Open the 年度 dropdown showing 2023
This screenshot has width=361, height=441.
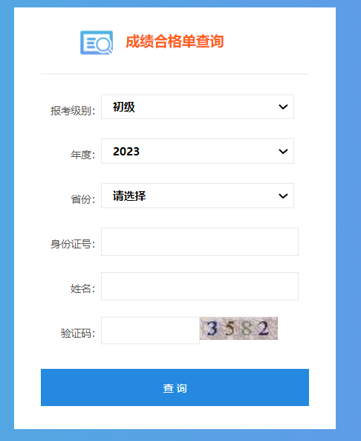198,151
